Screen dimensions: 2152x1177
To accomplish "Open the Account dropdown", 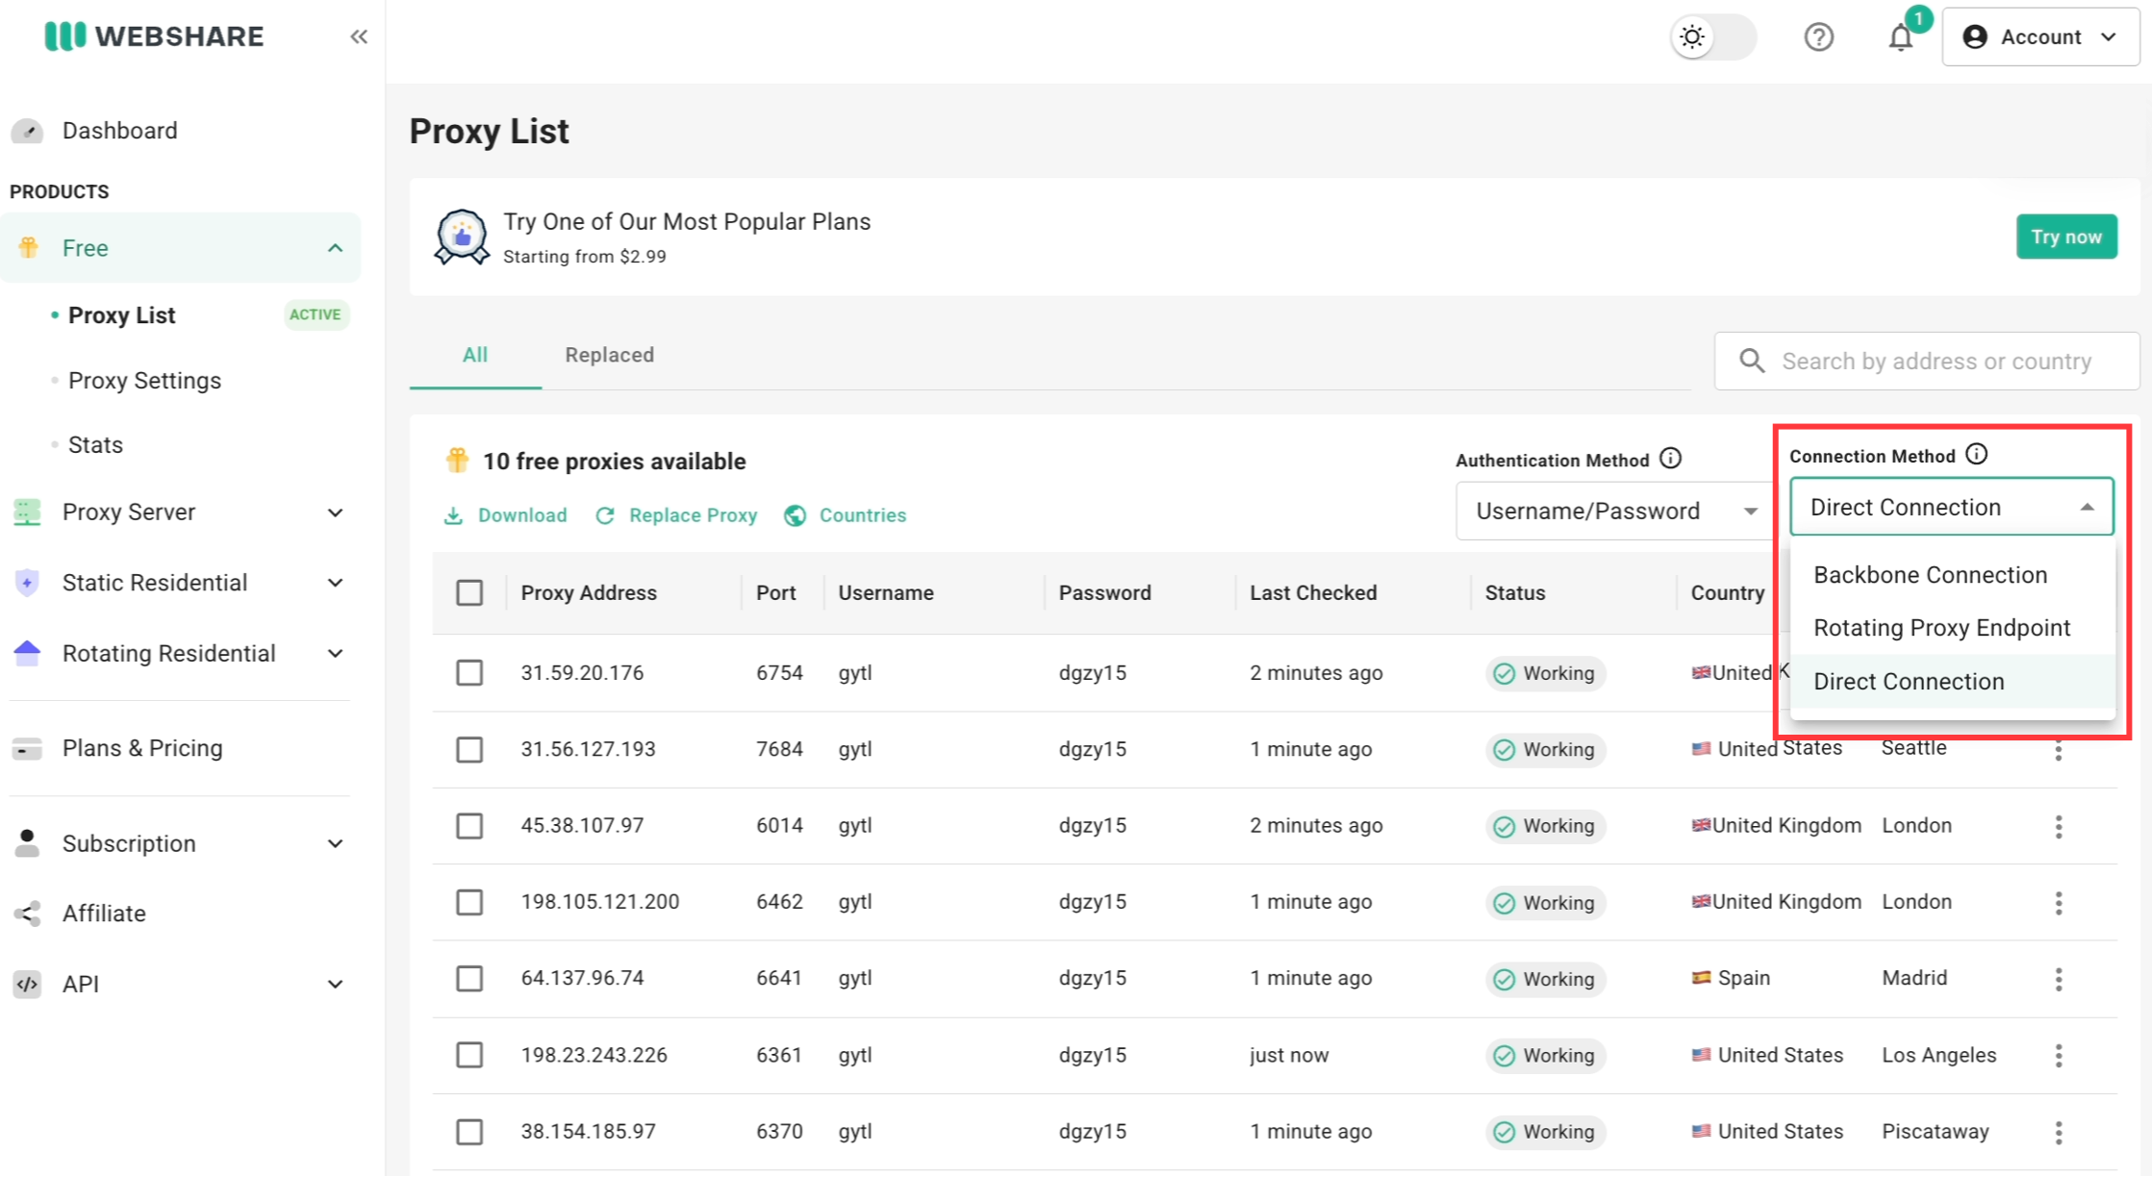I will [x=2040, y=37].
